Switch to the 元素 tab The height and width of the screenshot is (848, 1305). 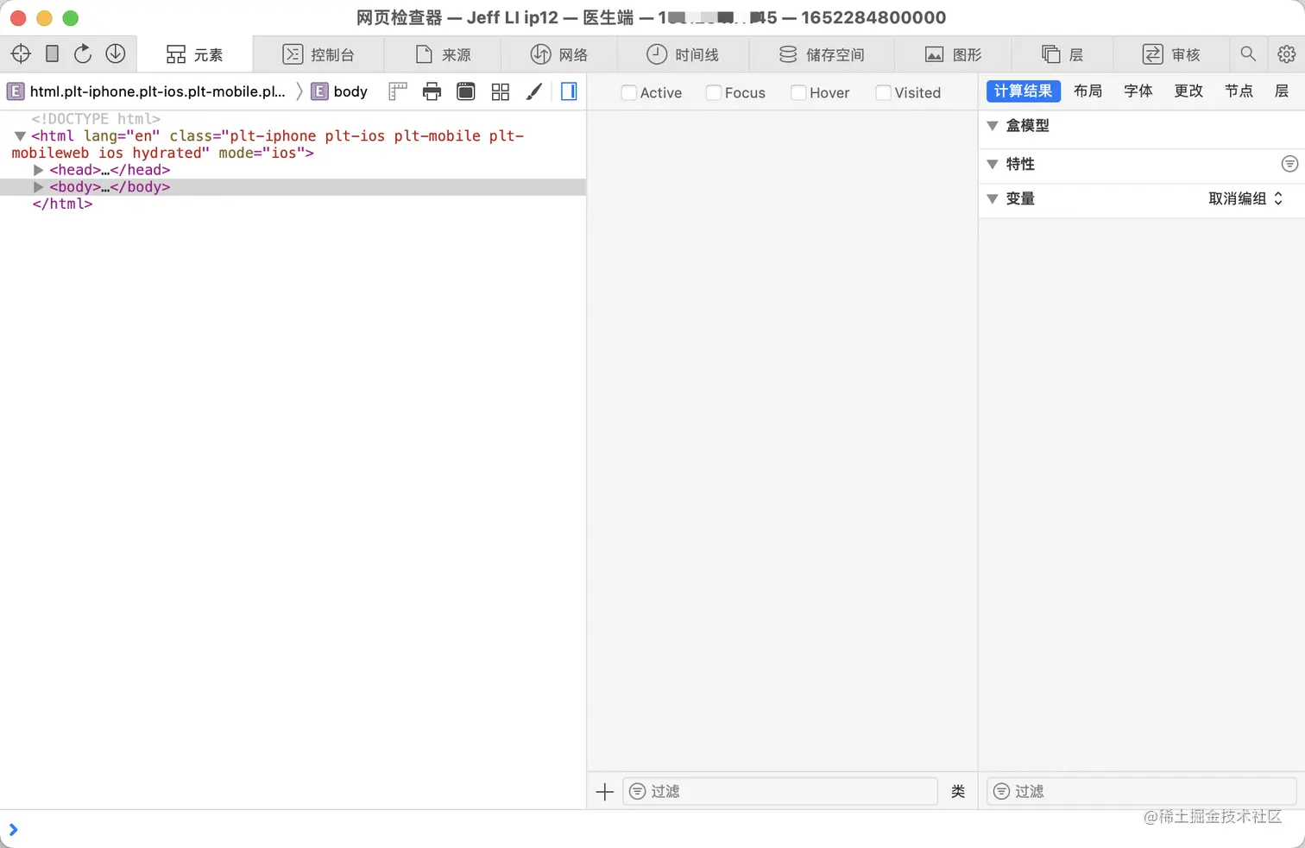(x=195, y=54)
